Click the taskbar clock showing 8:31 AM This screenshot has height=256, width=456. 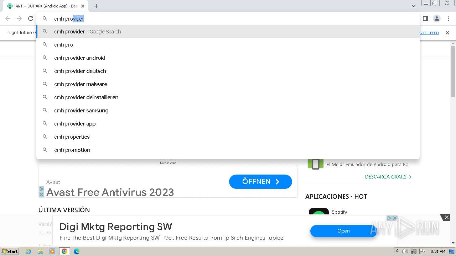(438, 251)
